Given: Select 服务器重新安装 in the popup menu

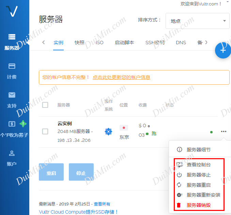Looking at the screenshot, I should (203, 195).
